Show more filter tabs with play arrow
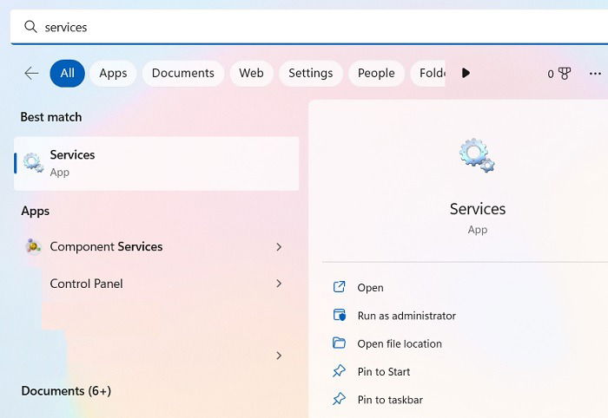The height and width of the screenshot is (418, 608). pos(466,73)
